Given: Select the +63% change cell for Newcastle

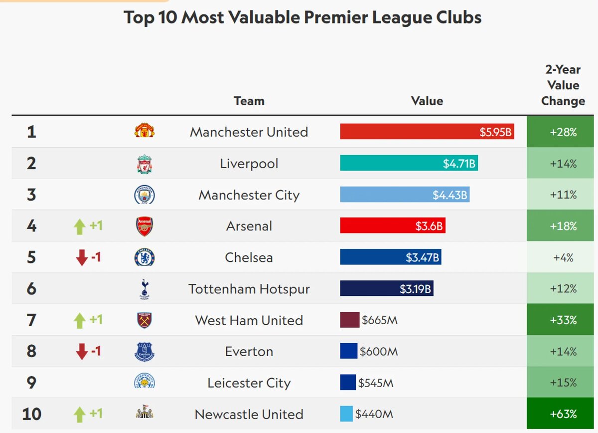Looking at the screenshot, I should (562, 414).
